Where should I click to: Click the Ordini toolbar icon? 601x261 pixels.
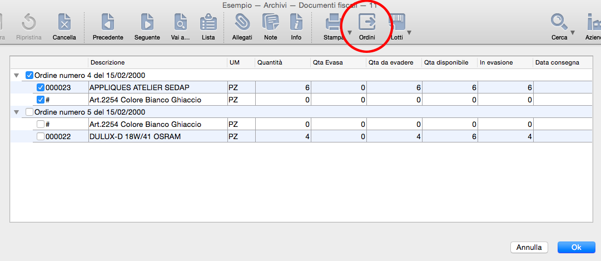367,23
